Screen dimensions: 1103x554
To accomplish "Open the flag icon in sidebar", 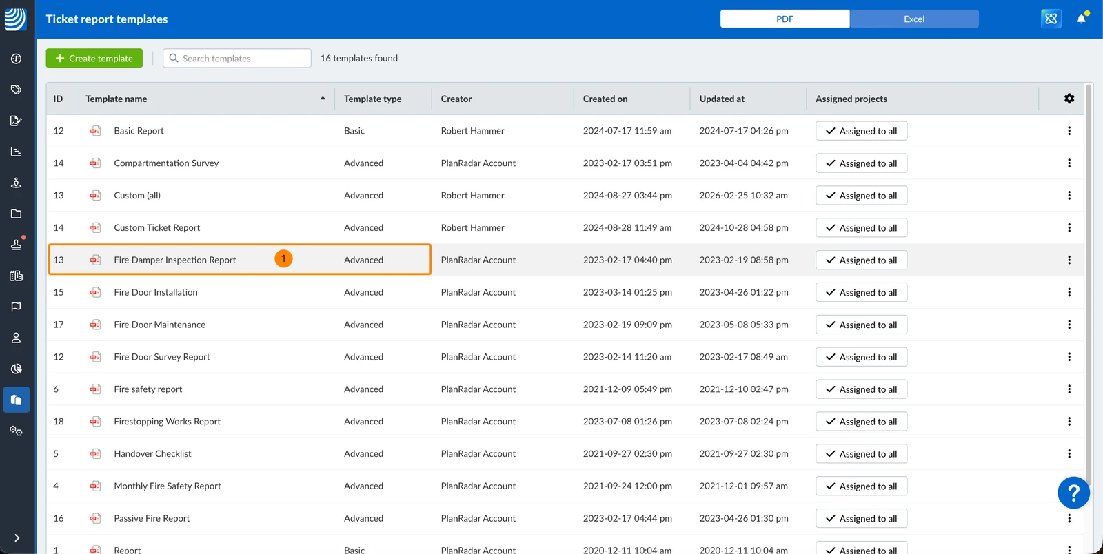I will [16, 307].
